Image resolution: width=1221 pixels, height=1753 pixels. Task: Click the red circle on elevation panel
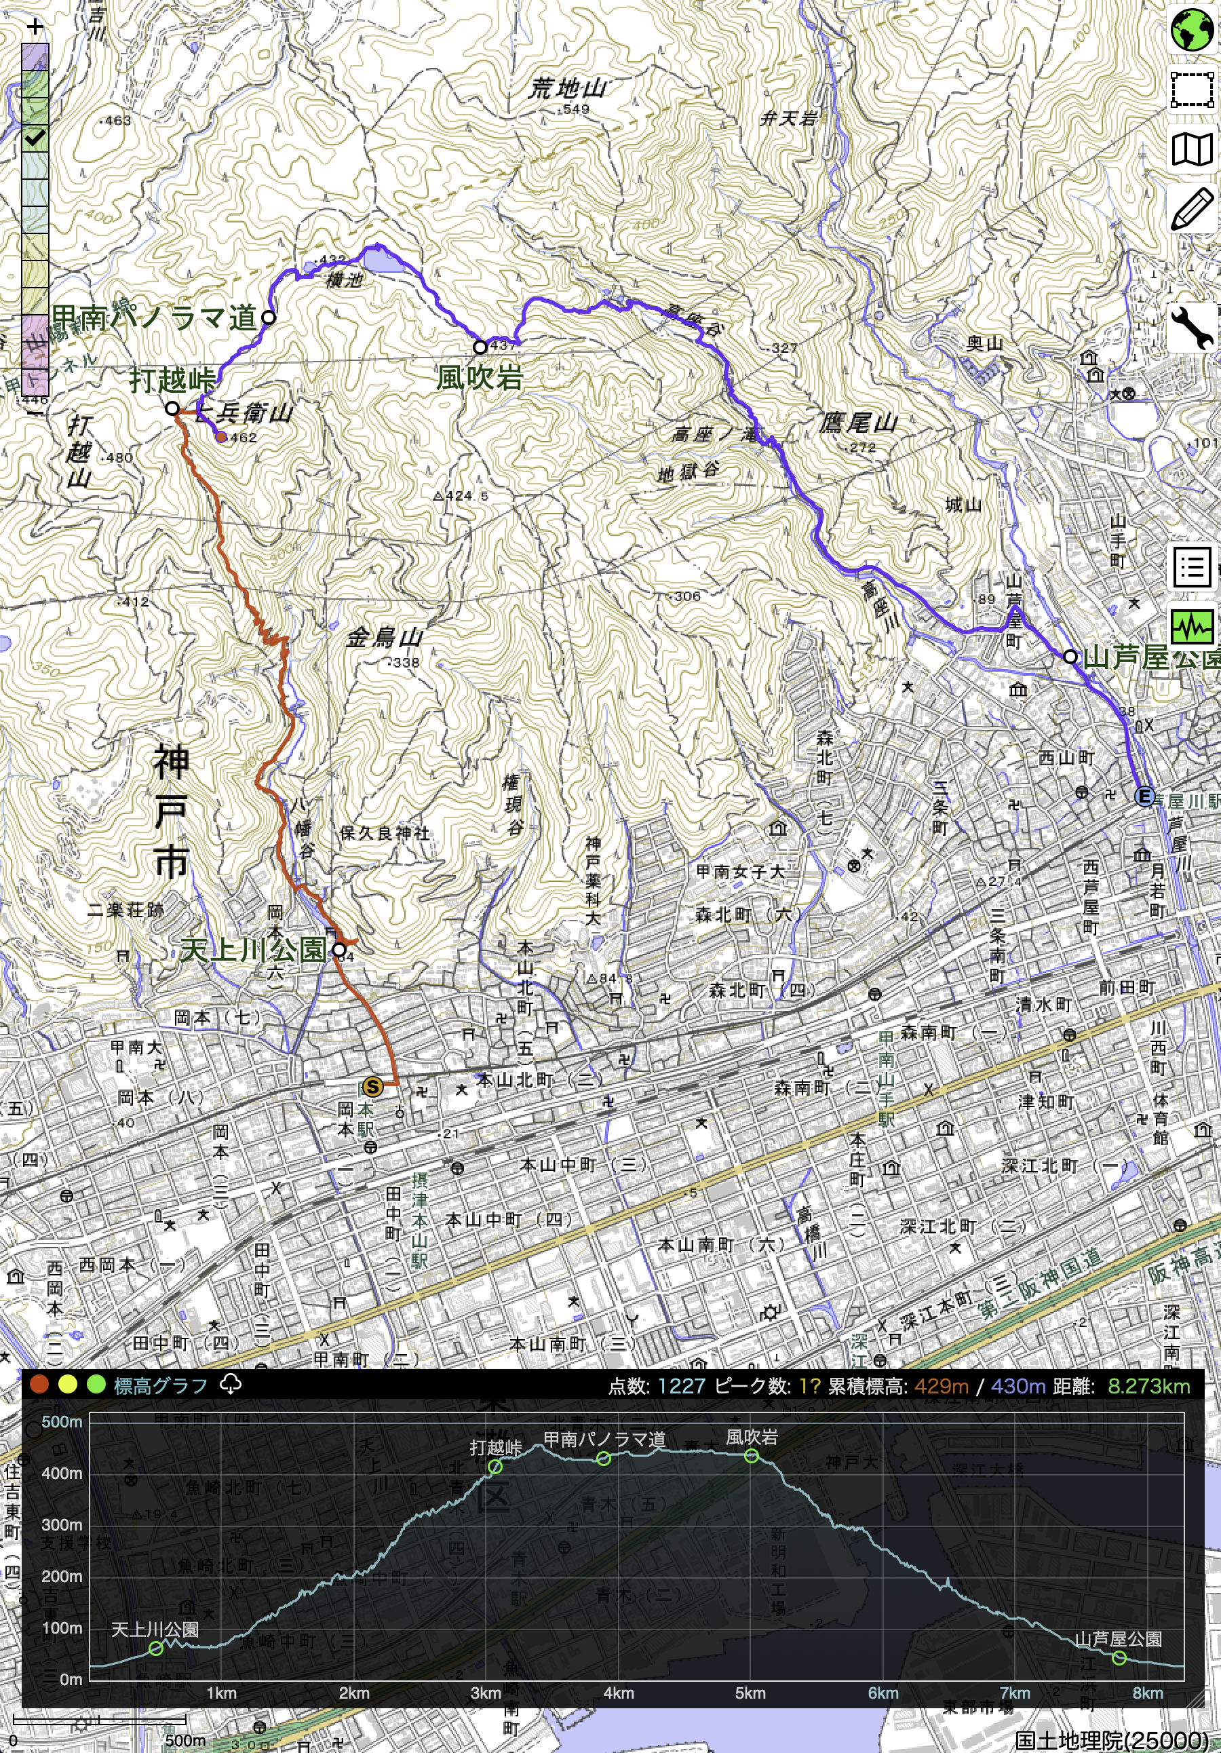pyautogui.click(x=39, y=1384)
